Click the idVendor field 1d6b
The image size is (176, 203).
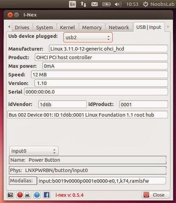62,104
